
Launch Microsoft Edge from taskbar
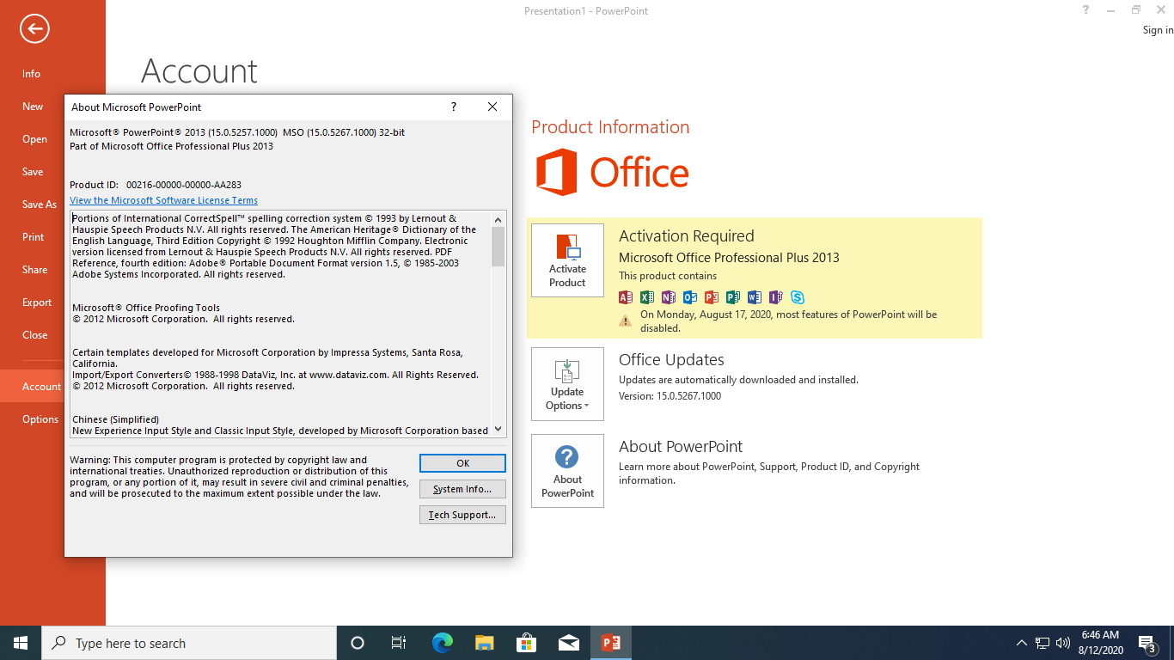coord(443,643)
